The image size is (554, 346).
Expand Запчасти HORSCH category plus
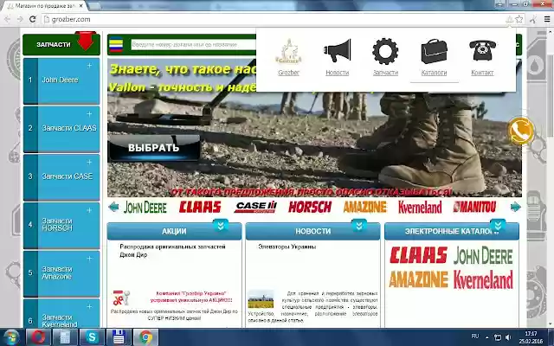[x=89, y=210]
